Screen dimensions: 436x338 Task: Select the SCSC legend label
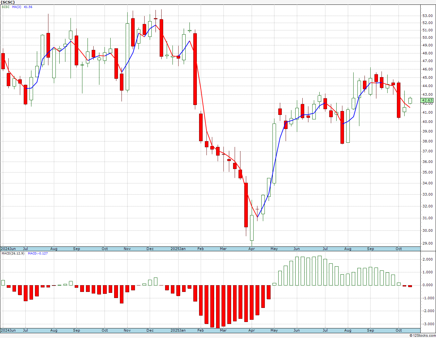point(5,7)
